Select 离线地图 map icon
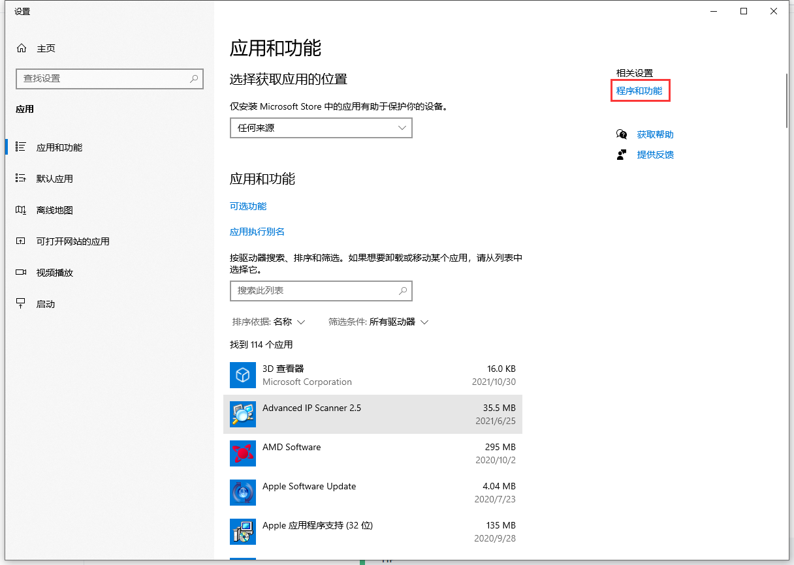794x565 pixels. tap(21, 210)
